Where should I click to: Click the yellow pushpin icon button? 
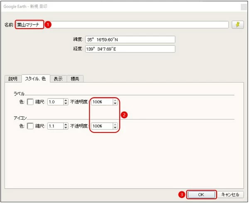pyautogui.click(x=237, y=25)
